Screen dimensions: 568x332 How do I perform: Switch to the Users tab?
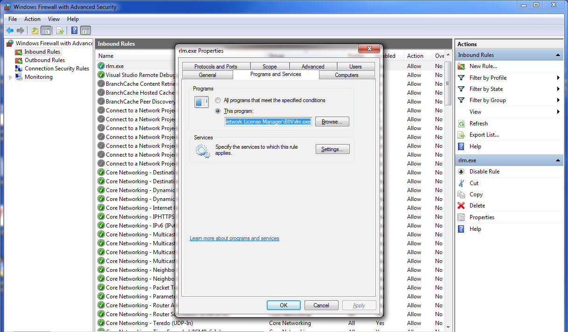pyautogui.click(x=355, y=67)
